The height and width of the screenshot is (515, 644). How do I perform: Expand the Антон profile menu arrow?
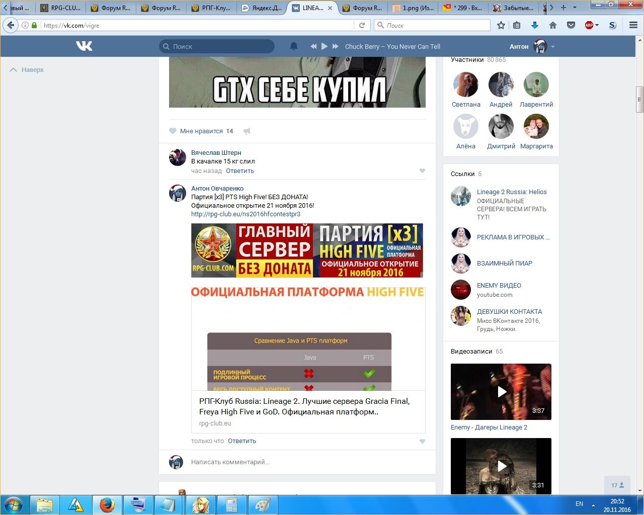click(x=553, y=47)
